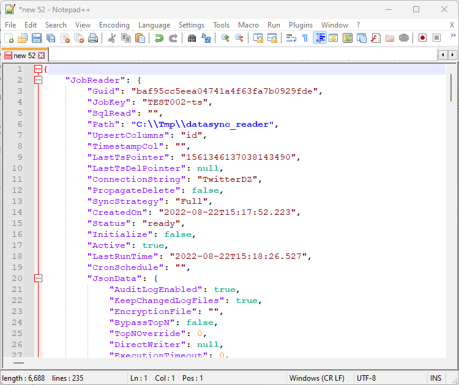Open the Tools menu
Screen dimensions: 459x385
click(x=222, y=25)
